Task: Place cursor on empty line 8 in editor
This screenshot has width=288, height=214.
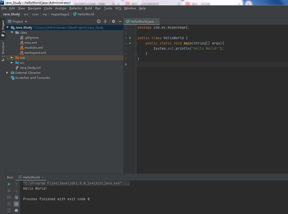Action: 212,64
